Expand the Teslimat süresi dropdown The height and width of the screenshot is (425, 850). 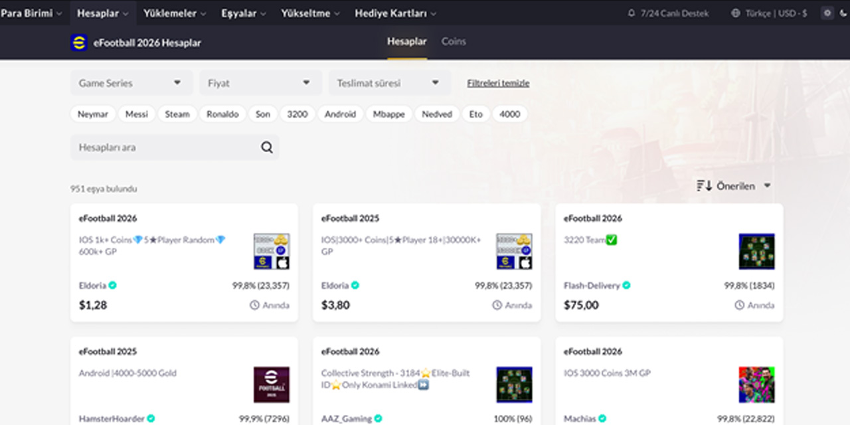coord(389,83)
